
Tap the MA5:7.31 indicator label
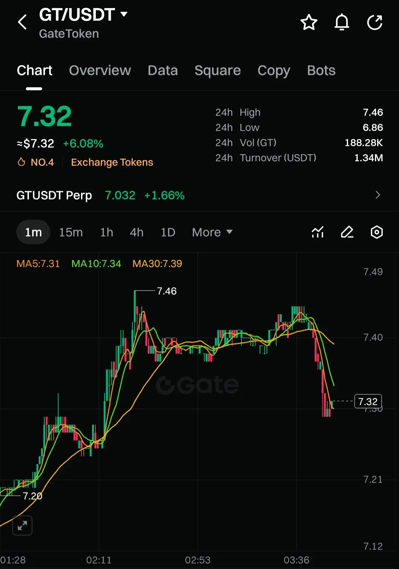(x=38, y=263)
